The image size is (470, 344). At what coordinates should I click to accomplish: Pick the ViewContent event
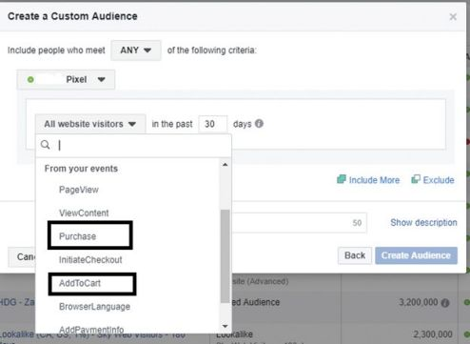click(x=84, y=212)
